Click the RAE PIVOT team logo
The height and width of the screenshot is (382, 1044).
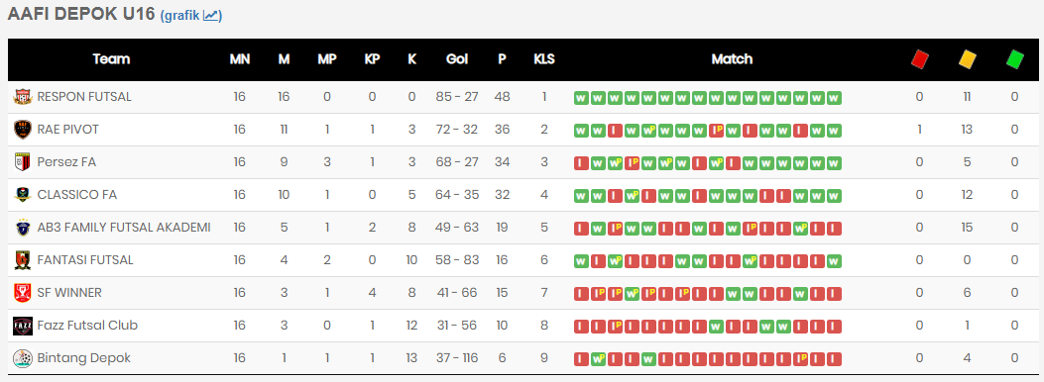[23, 130]
